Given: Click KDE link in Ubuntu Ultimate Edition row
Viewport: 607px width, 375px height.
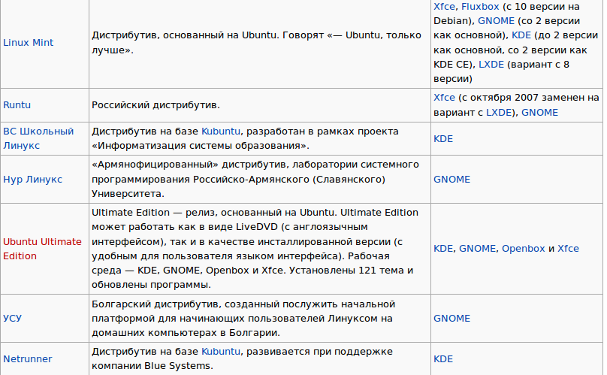Looking at the screenshot, I should coord(443,249).
